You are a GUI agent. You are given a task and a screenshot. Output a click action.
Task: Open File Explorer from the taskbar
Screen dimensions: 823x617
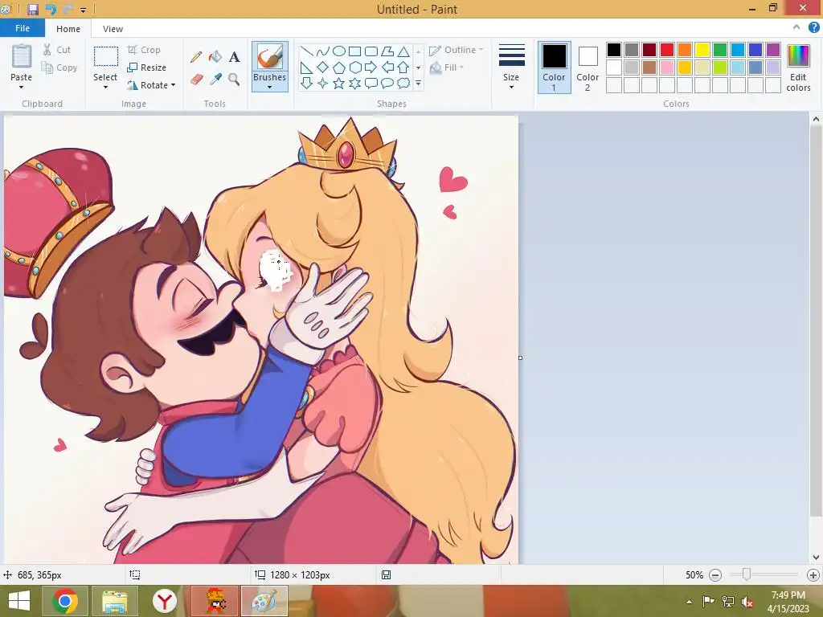(114, 601)
